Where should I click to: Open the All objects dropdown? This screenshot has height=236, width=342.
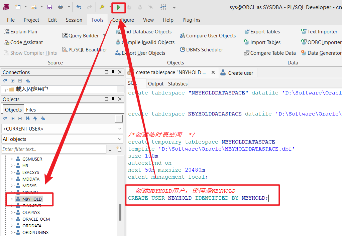coord(119,139)
